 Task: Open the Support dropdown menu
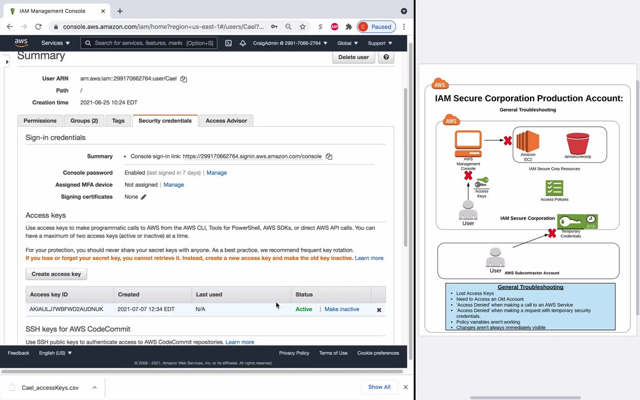(380, 43)
